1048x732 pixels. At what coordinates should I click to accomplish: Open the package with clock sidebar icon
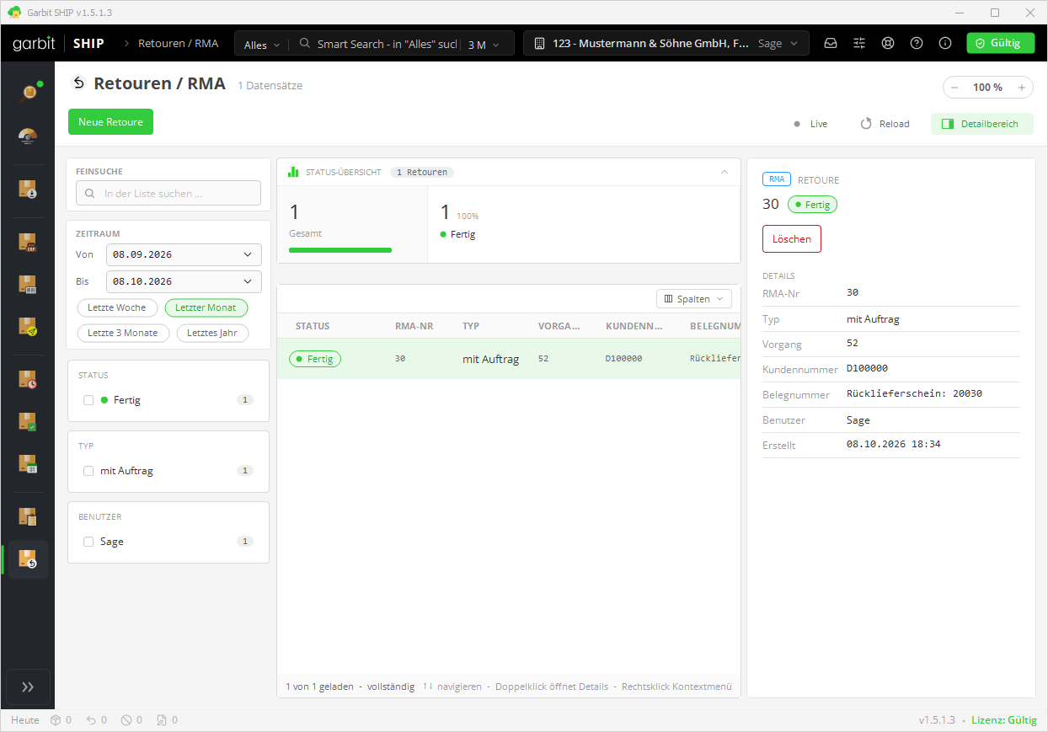pos(28,379)
